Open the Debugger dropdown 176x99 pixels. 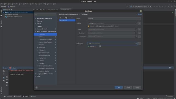(x=136, y=44)
